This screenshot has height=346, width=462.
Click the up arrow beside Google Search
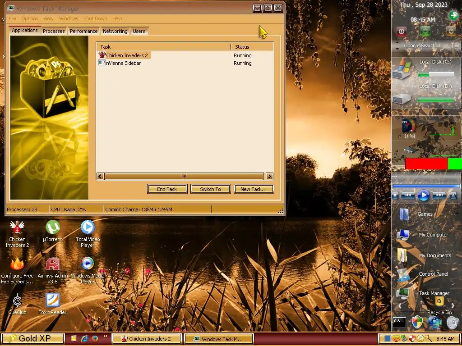click(397, 42)
